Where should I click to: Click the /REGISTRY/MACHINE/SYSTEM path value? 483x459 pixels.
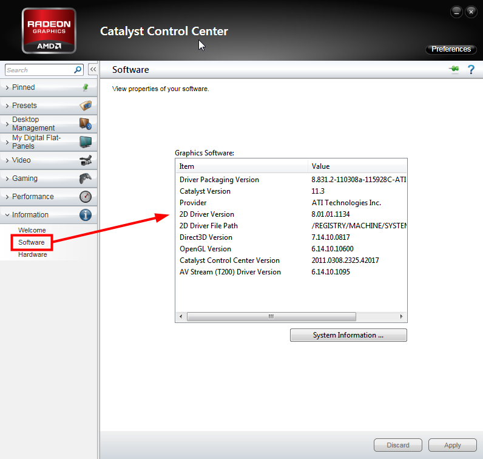pos(359,226)
